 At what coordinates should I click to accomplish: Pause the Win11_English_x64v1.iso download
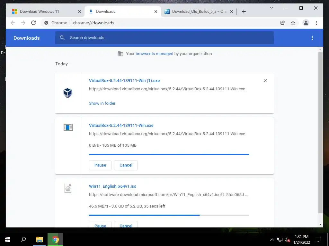(100, 225)
